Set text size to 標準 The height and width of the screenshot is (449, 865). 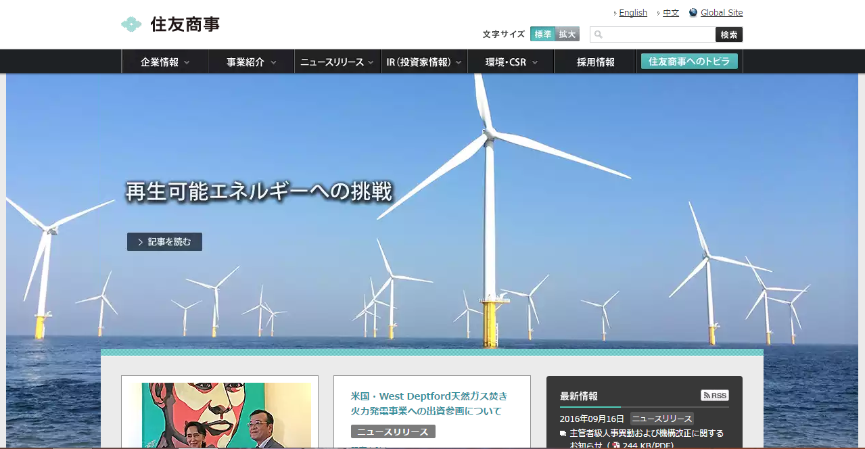[x=542, y=34]
